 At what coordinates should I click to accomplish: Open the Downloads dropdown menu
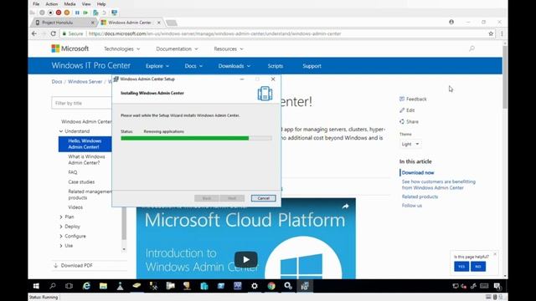point(234,66)
